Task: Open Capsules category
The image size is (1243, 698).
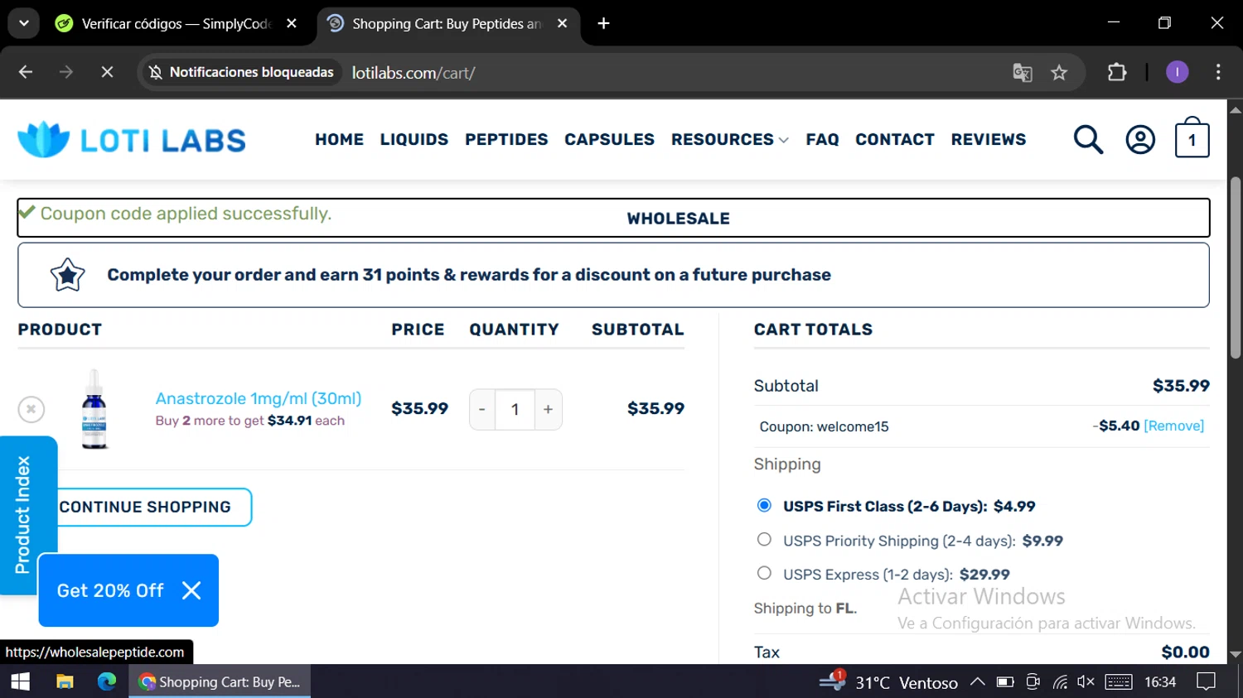Action: pyautogui.click(x=609, y=139)
